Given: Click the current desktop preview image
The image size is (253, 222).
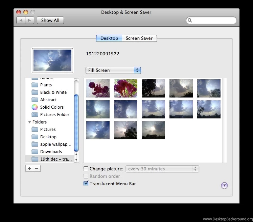Looking at the screenshot, I should 52,60.
